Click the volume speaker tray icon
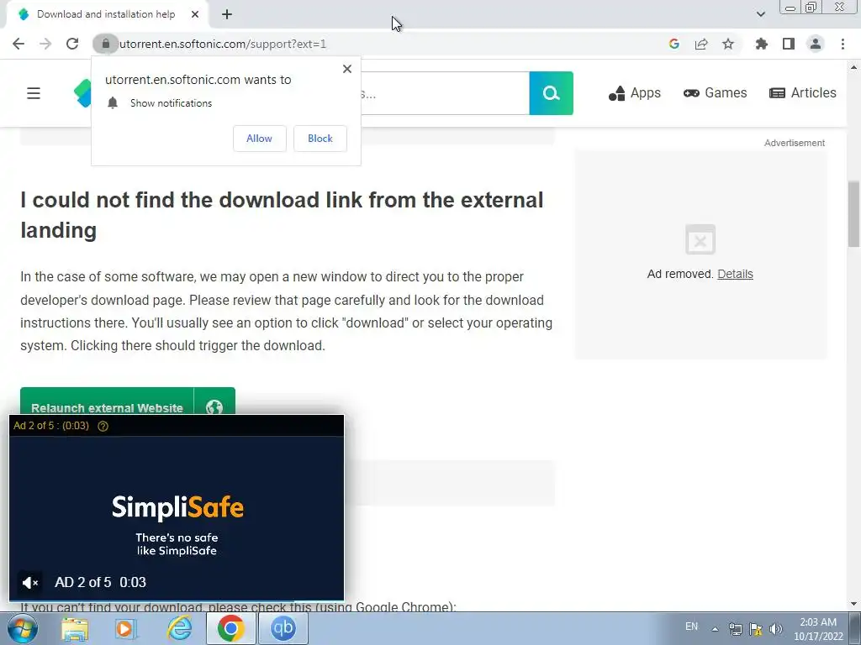The width and height of the screenshot is (861, 645). pos(776,629)
